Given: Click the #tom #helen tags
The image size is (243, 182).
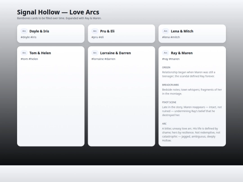Looking at the screenshot, I should click(29, 59).
